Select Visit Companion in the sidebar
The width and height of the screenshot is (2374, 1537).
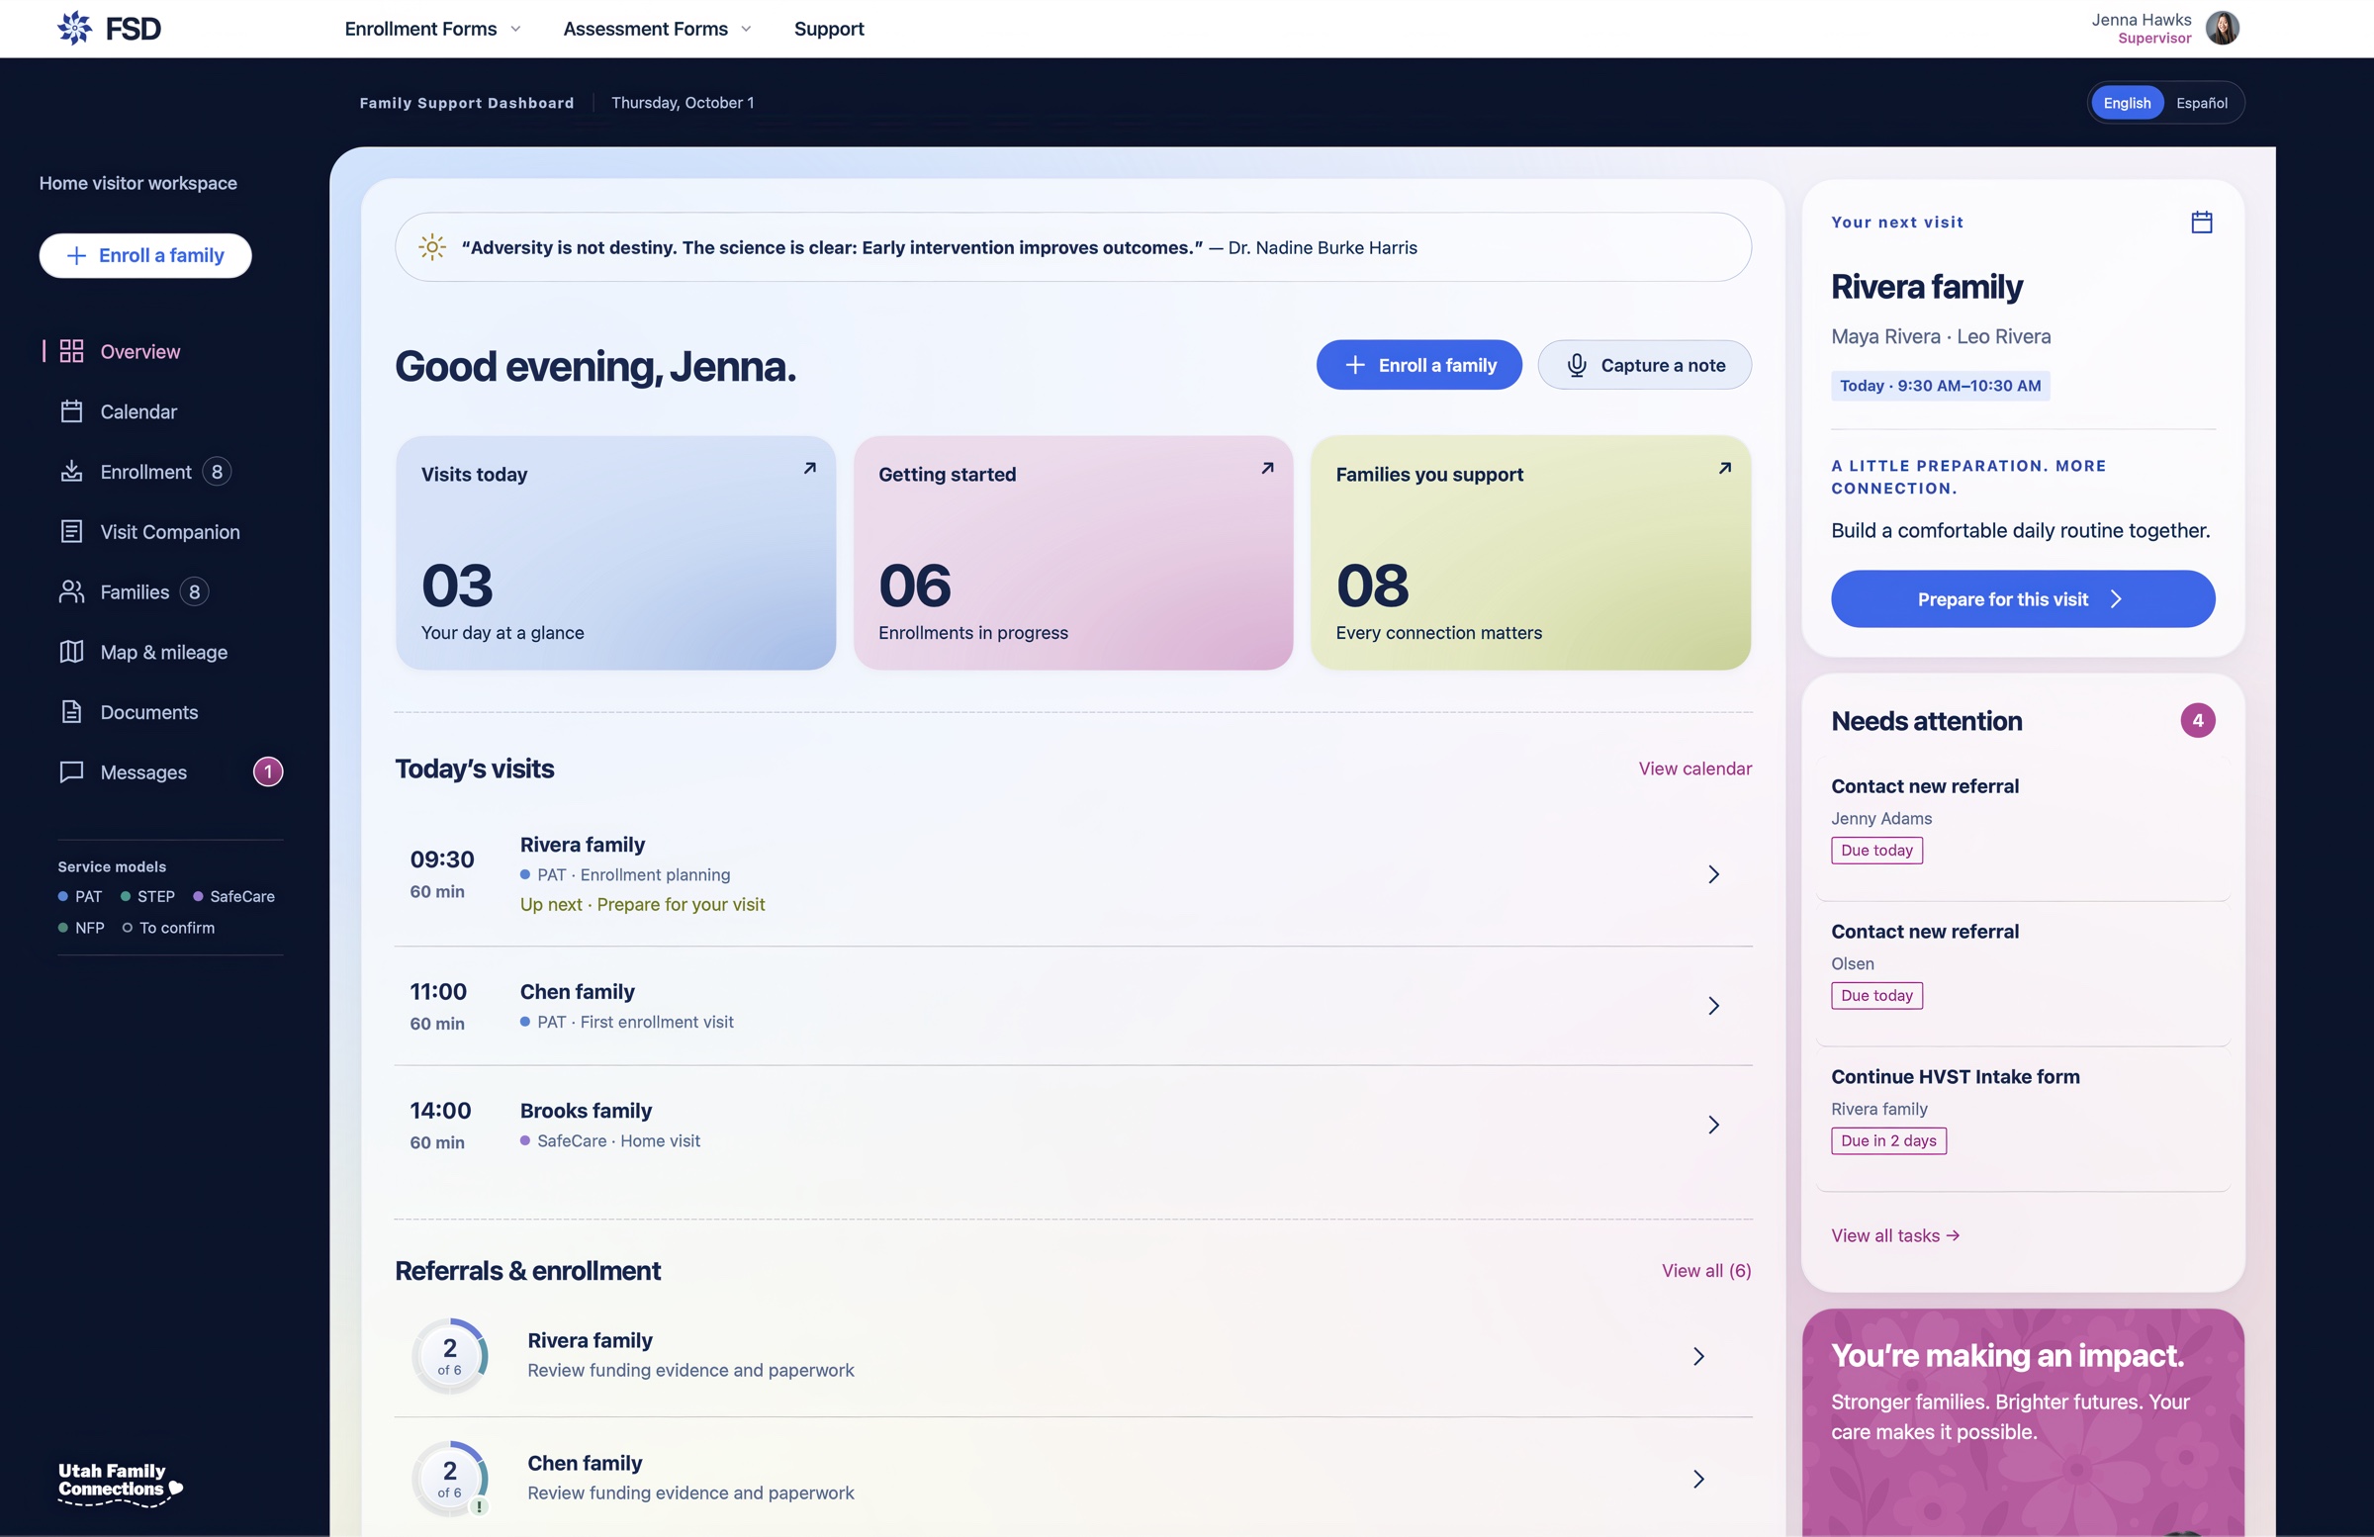(170, 531)
